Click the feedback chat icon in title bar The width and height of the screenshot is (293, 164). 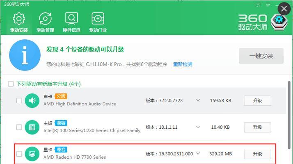[258, 5]
